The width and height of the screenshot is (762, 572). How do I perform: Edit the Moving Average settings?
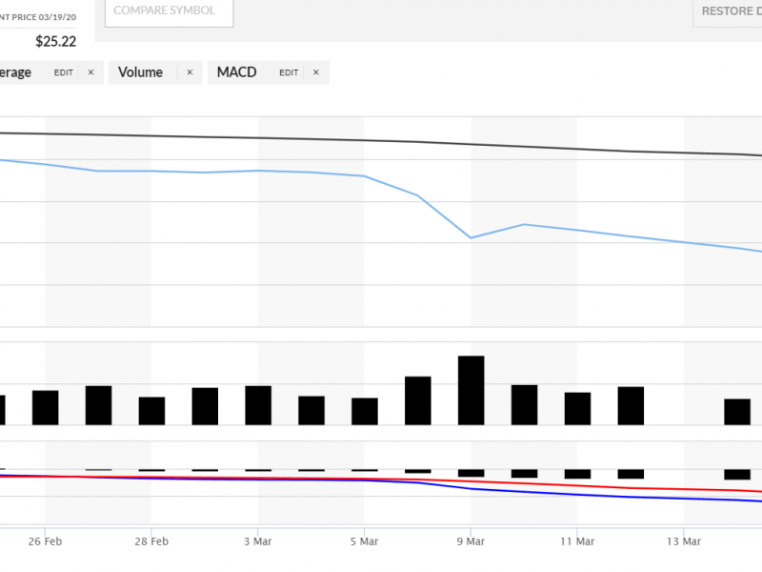pos(63,72)
